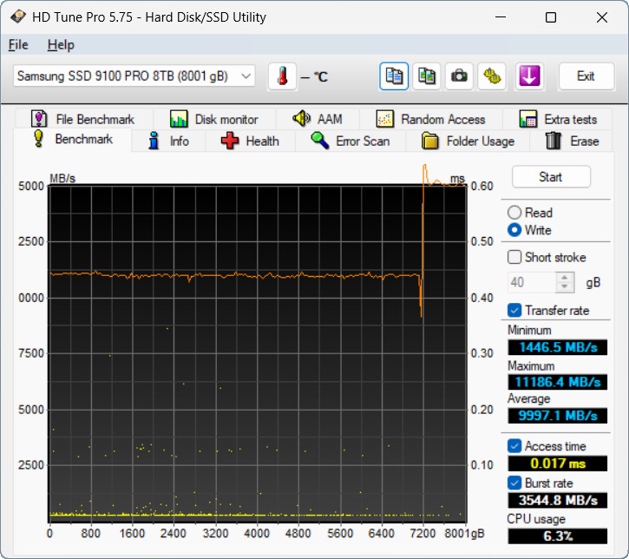Screen dimensions: 629x559
Task: Expand the Samsung SSD 9100 PRO drive dropdown
Action: coord(134,76)
